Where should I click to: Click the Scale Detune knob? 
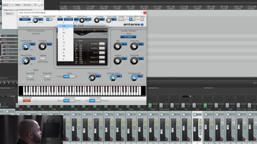pos(82,20)
